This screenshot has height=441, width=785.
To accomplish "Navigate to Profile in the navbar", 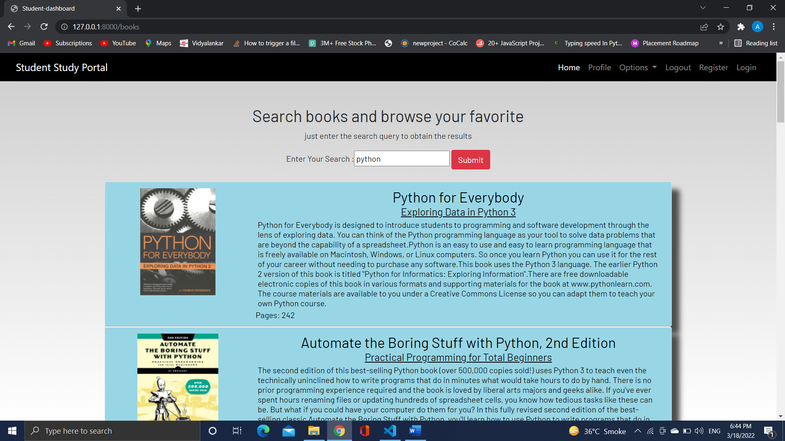I will coord(599,67).
